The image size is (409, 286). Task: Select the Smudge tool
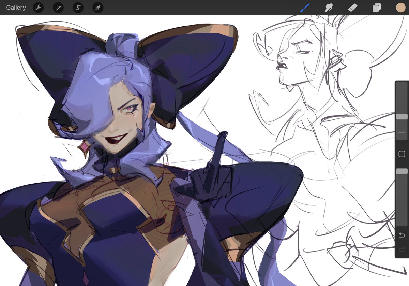[x=329, y=8]
